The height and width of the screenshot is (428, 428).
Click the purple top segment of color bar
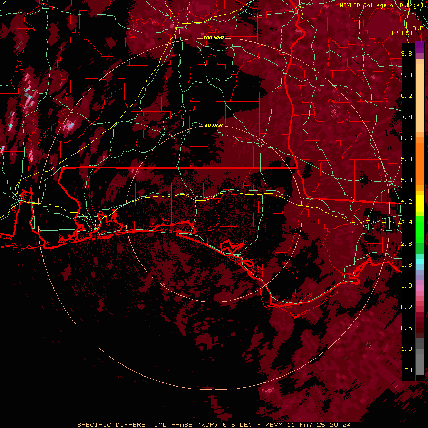420,48
